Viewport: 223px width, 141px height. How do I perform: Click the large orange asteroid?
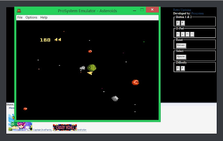136,82
